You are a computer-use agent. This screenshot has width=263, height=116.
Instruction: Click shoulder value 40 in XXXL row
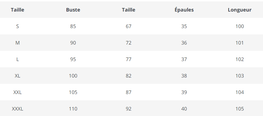[184, 109]
